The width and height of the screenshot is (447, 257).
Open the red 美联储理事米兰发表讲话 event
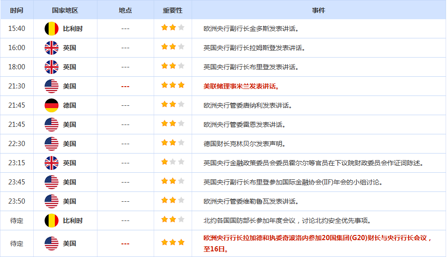click(241, 86)
